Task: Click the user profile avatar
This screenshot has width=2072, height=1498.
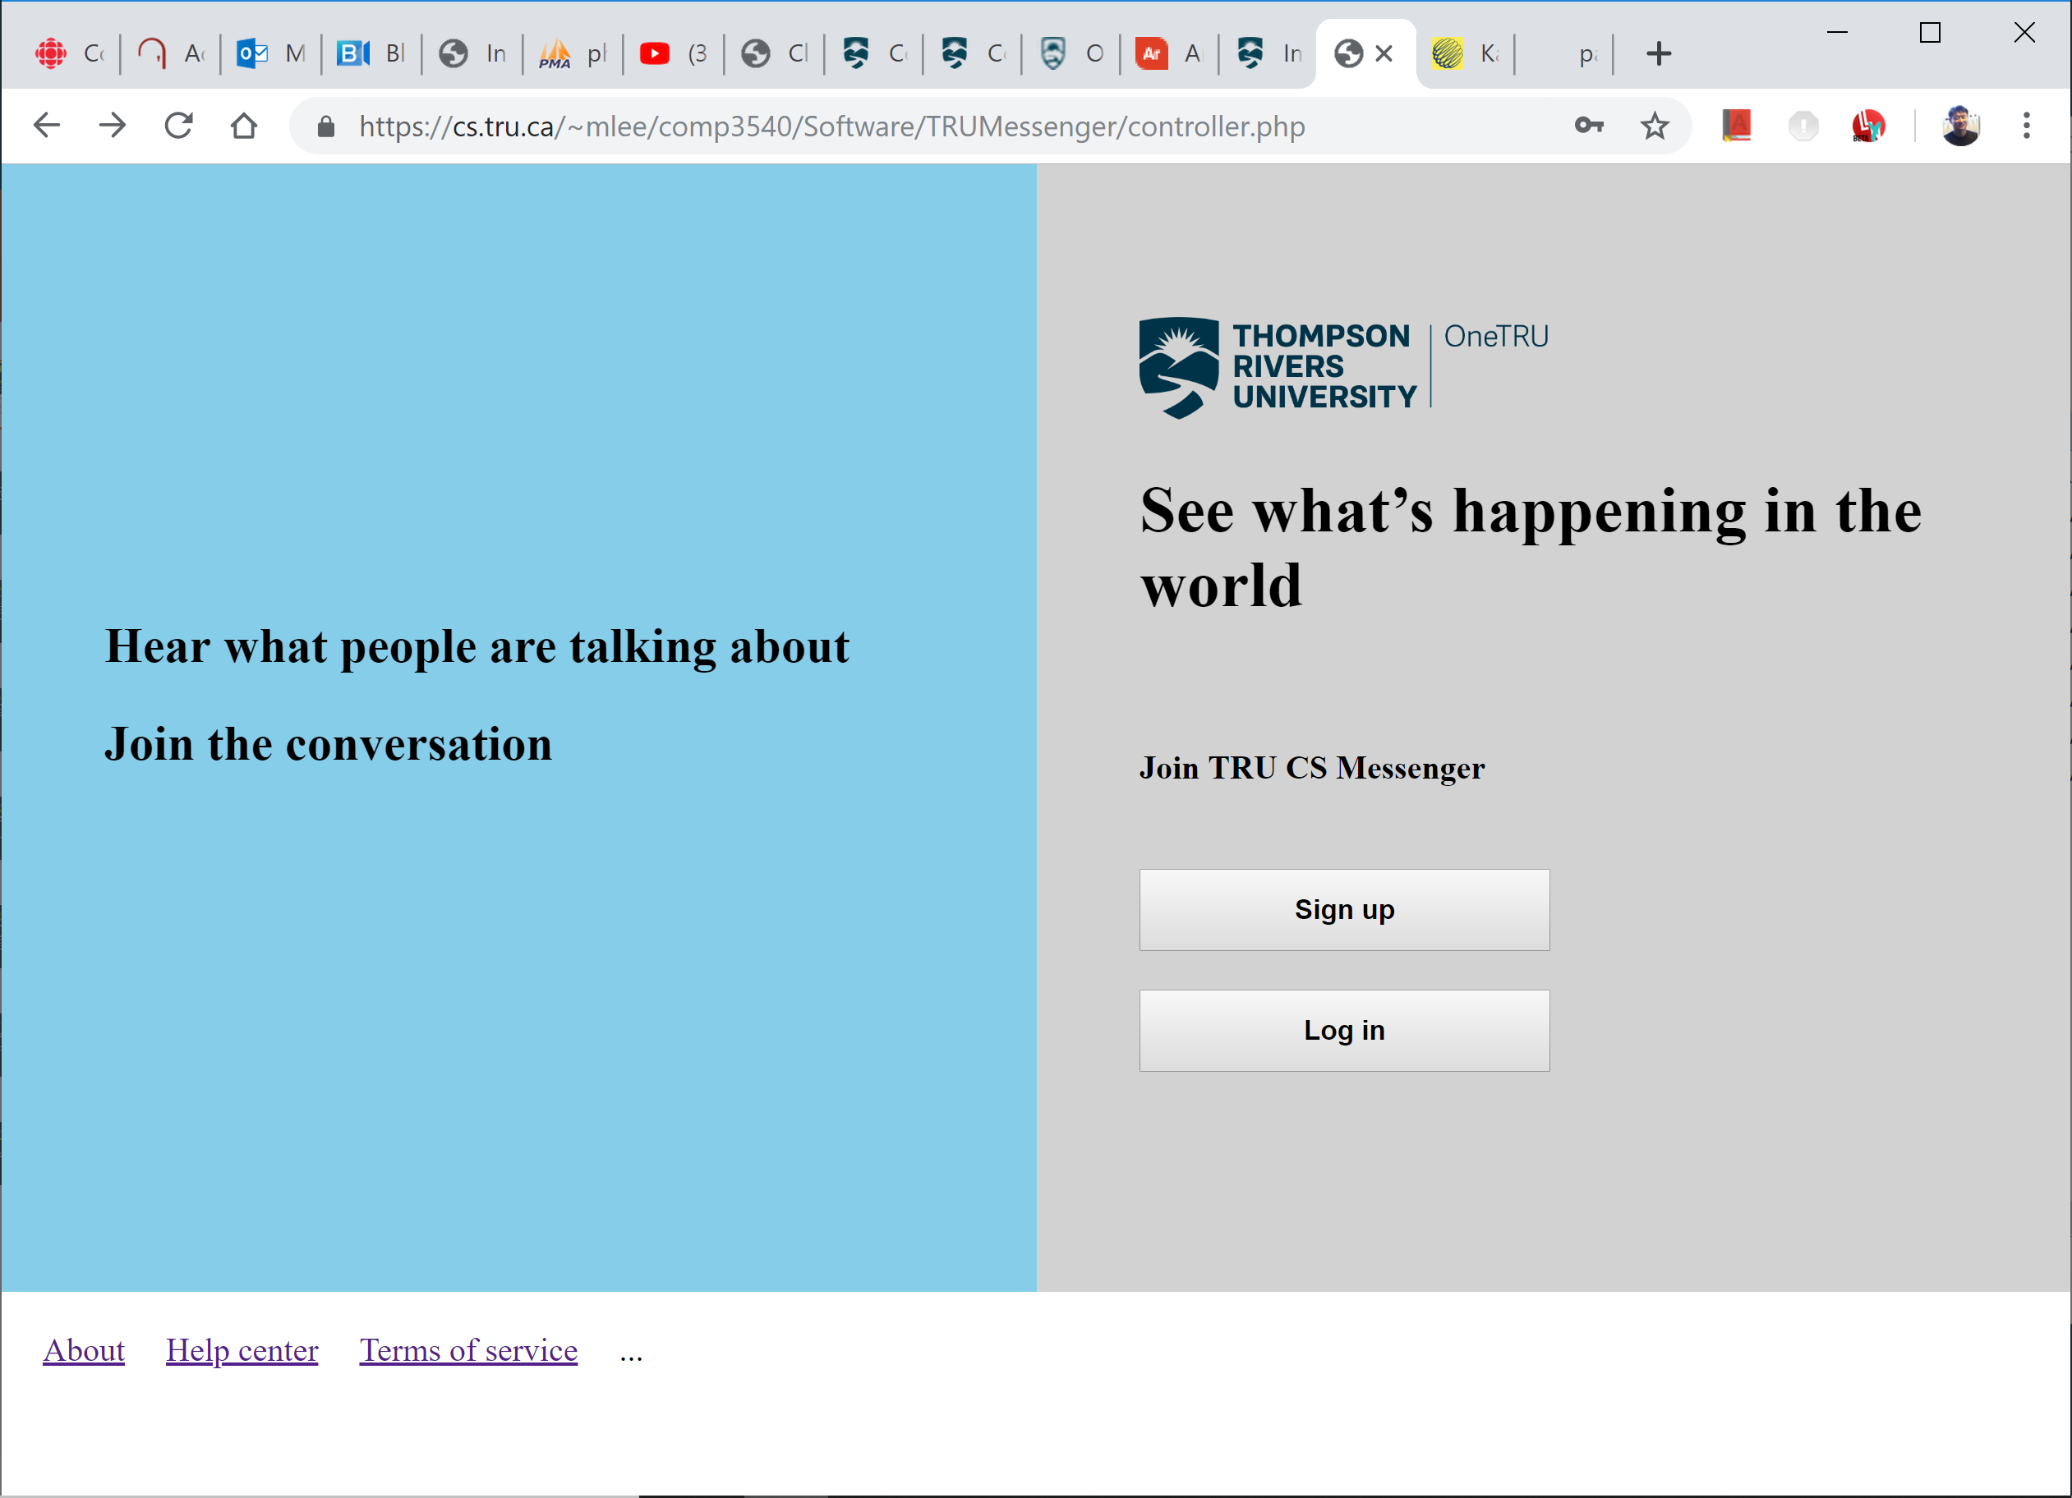Action: coord(1959,126)
